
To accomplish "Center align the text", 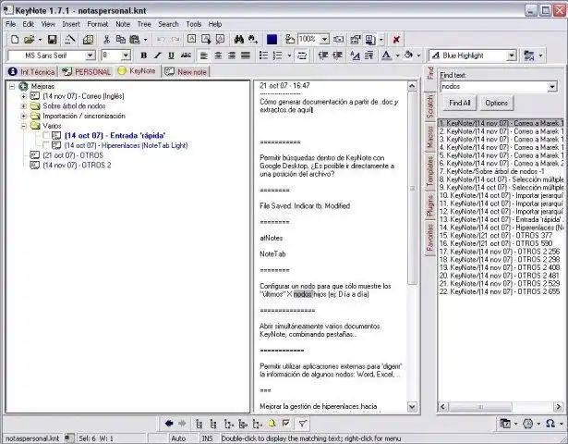I will [x=218, y=55].
